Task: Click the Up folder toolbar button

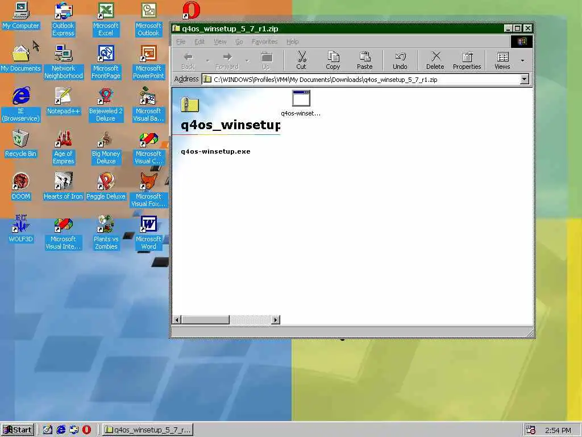Action: pyautogui.click(x=266, y=60)
